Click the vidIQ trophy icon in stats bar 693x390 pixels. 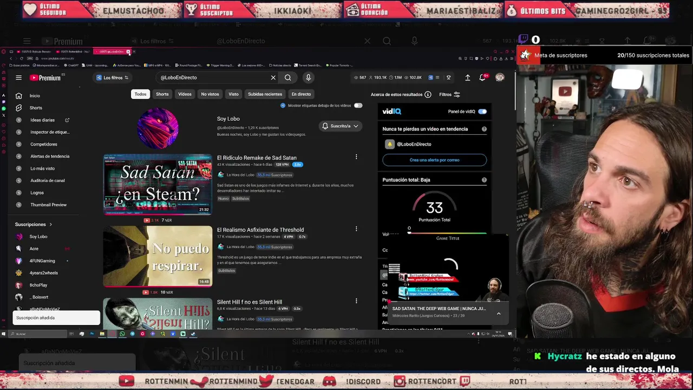[x=448, y=77]
